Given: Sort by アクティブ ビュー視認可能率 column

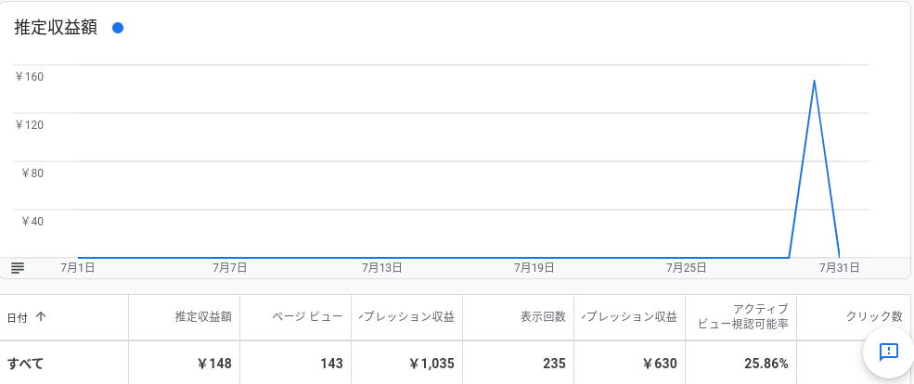Looking at the screenshot, I should pyautogui.click(x=744, y=316).
